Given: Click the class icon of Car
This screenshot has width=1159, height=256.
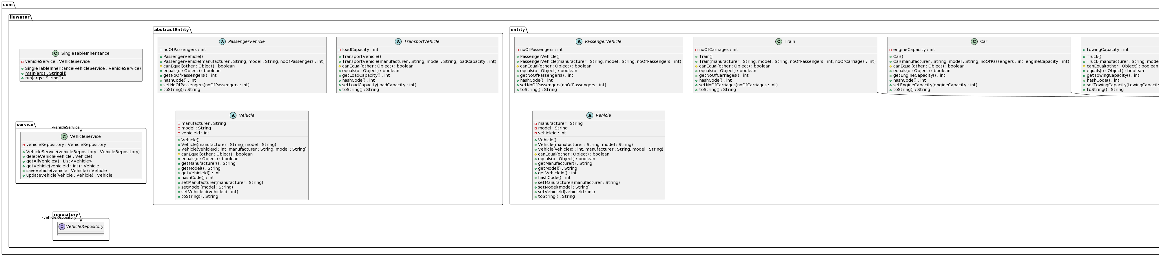Looking at the screenshot, I should [x=974, y=41].
